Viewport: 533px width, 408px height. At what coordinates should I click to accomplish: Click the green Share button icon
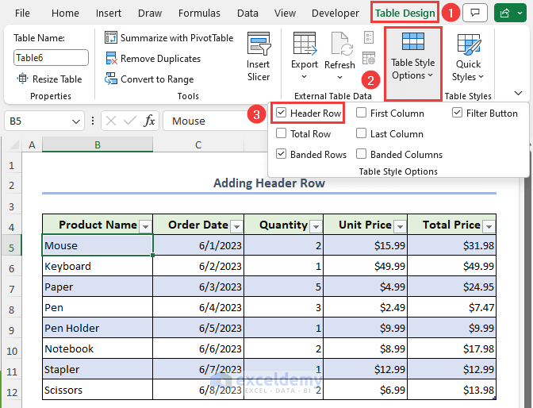pos(504,13)
